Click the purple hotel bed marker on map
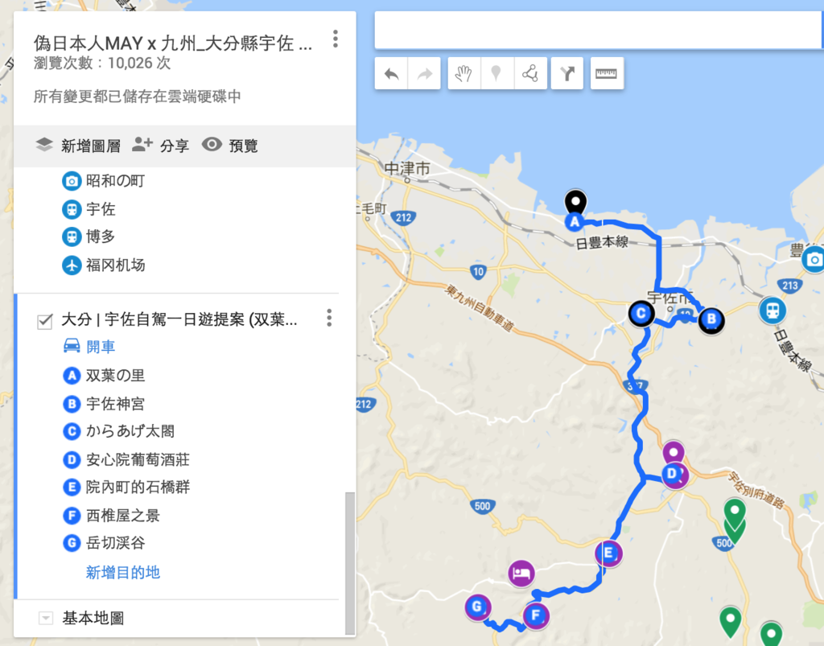Viewport: 824px width, 646px height. coord(521,573)
